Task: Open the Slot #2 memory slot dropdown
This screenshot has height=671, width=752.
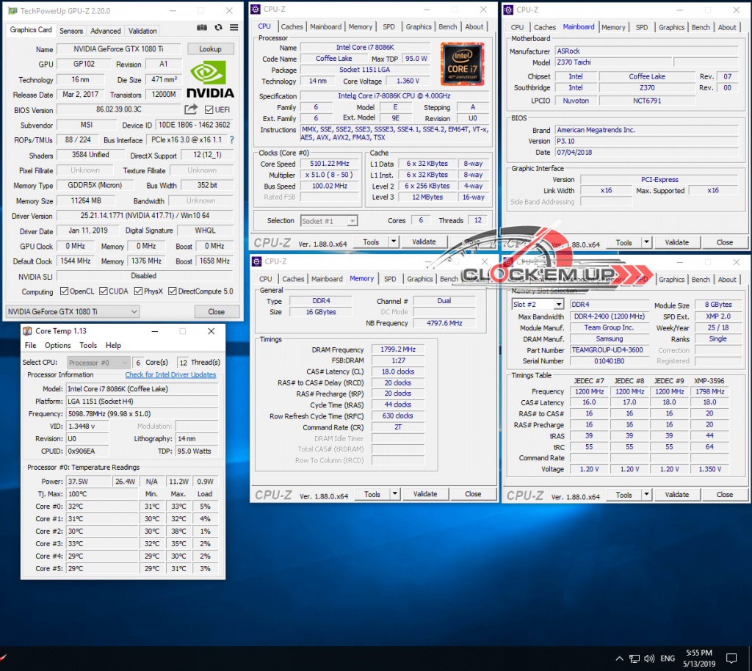Action: 538,305
